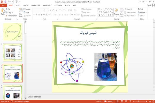The width and height of the screenshot is (155, 103).
Task: Click the REVIEW ribbon tab
Action: point(67,5)
